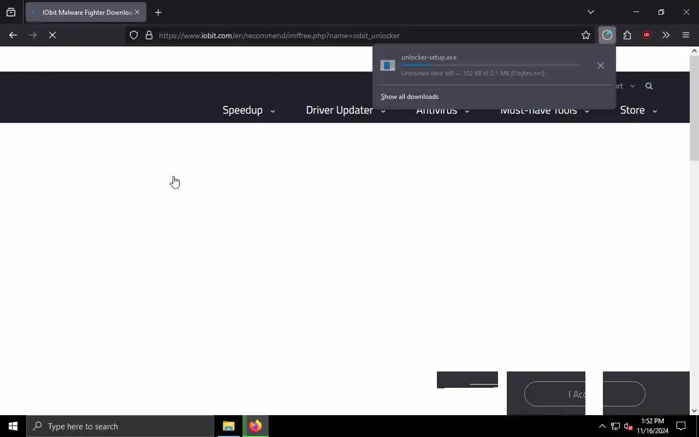This screenshot has height=437, width=699.
Task: Click the unlocker-setup.exe file icon
Action: (388, 66)
